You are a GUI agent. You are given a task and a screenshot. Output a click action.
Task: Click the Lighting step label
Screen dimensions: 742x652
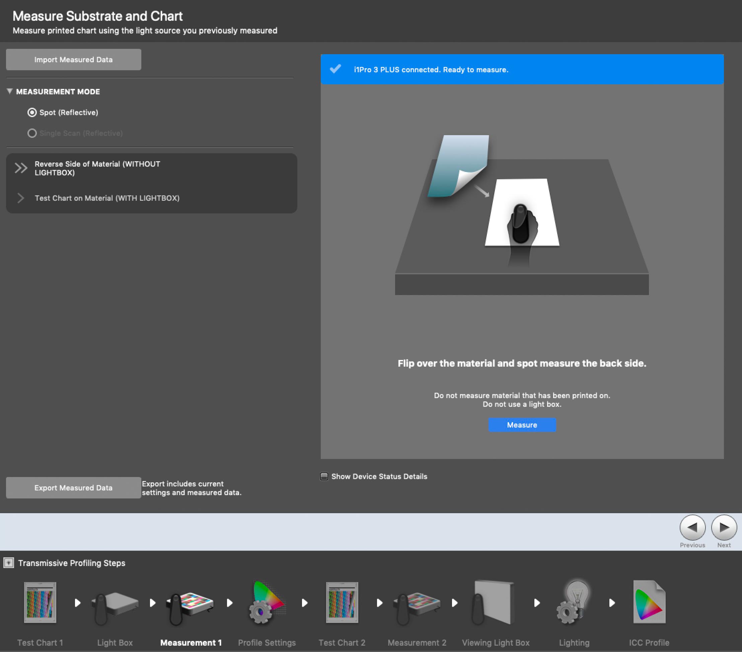pyautogui.click(x=574, y=643)
